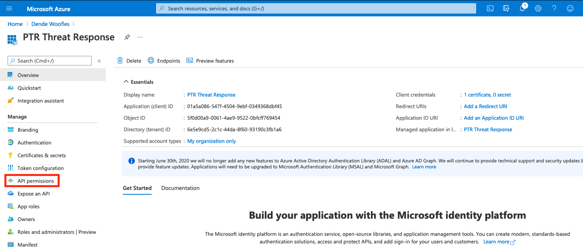The image size is (583, 251).
Task: Focus the top search resources field
Action: (316, 8)
